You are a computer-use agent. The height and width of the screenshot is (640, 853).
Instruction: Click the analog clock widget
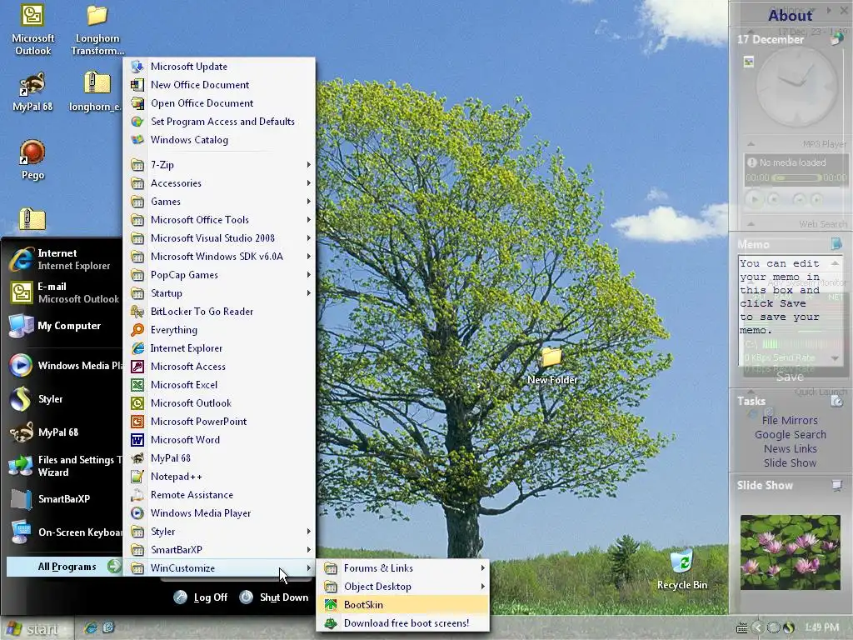[x=796, y=86]
